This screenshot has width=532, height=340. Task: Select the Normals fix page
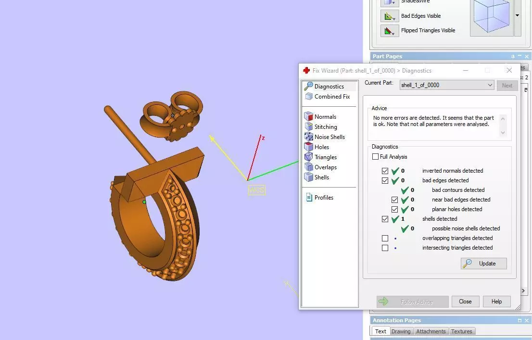(x=321, y=117)
